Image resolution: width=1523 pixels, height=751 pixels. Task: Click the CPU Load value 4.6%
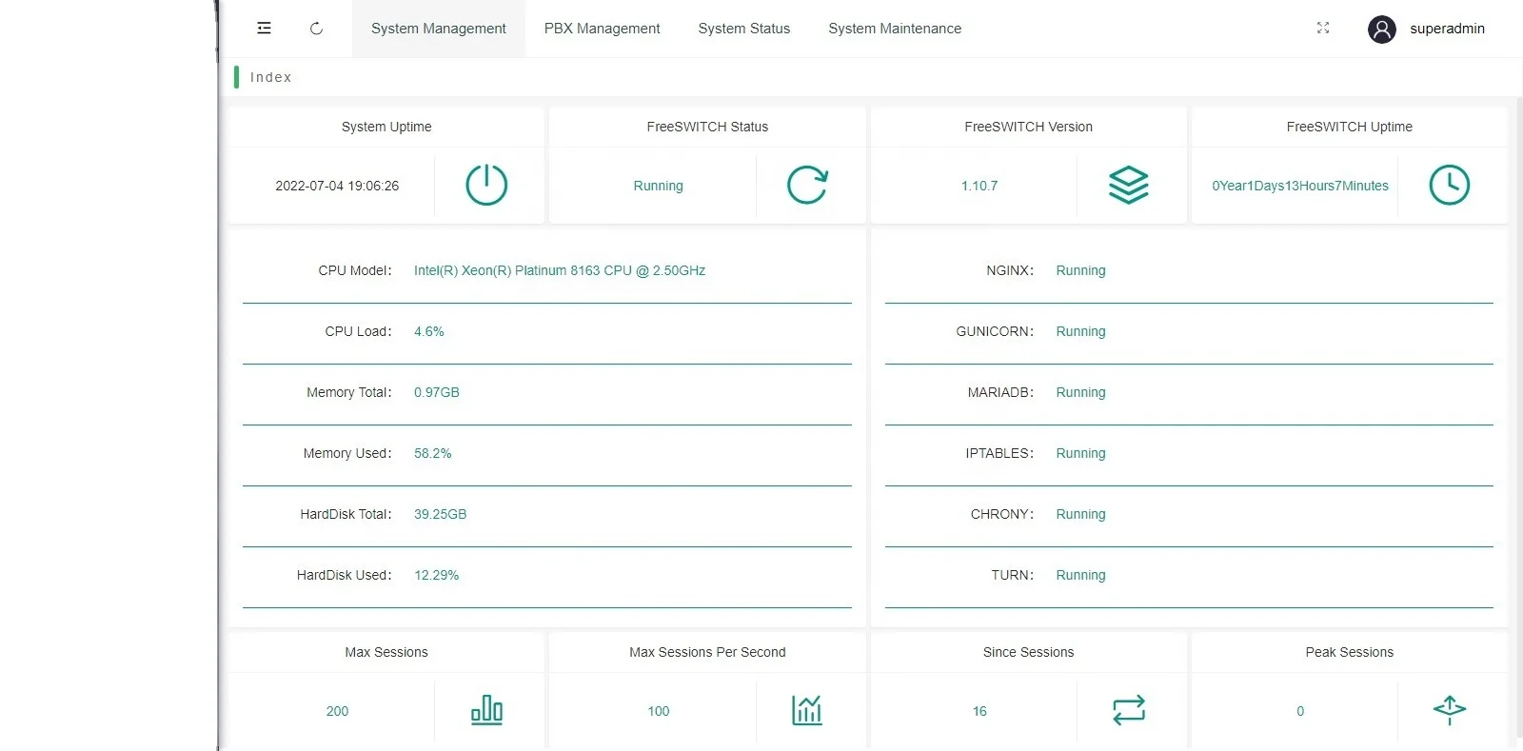(429, 331)
